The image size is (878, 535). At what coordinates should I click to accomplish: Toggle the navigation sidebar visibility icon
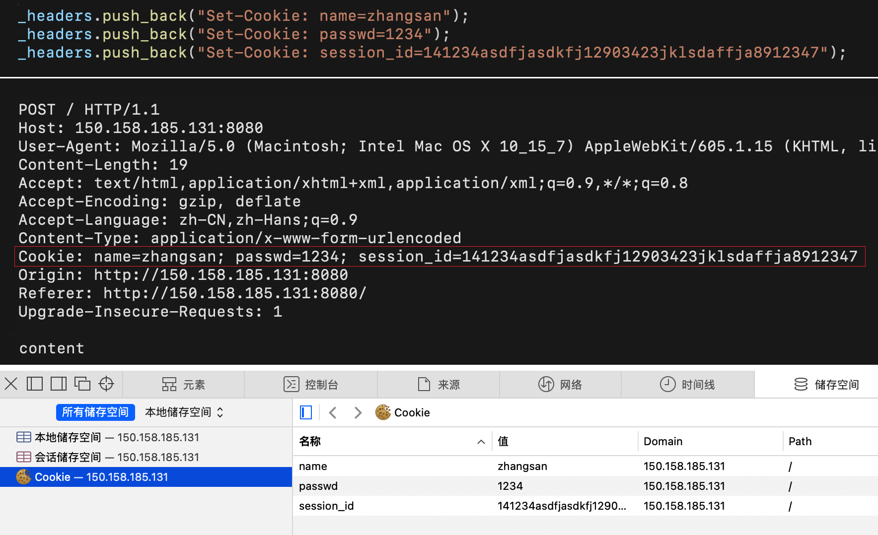point(306,412)
